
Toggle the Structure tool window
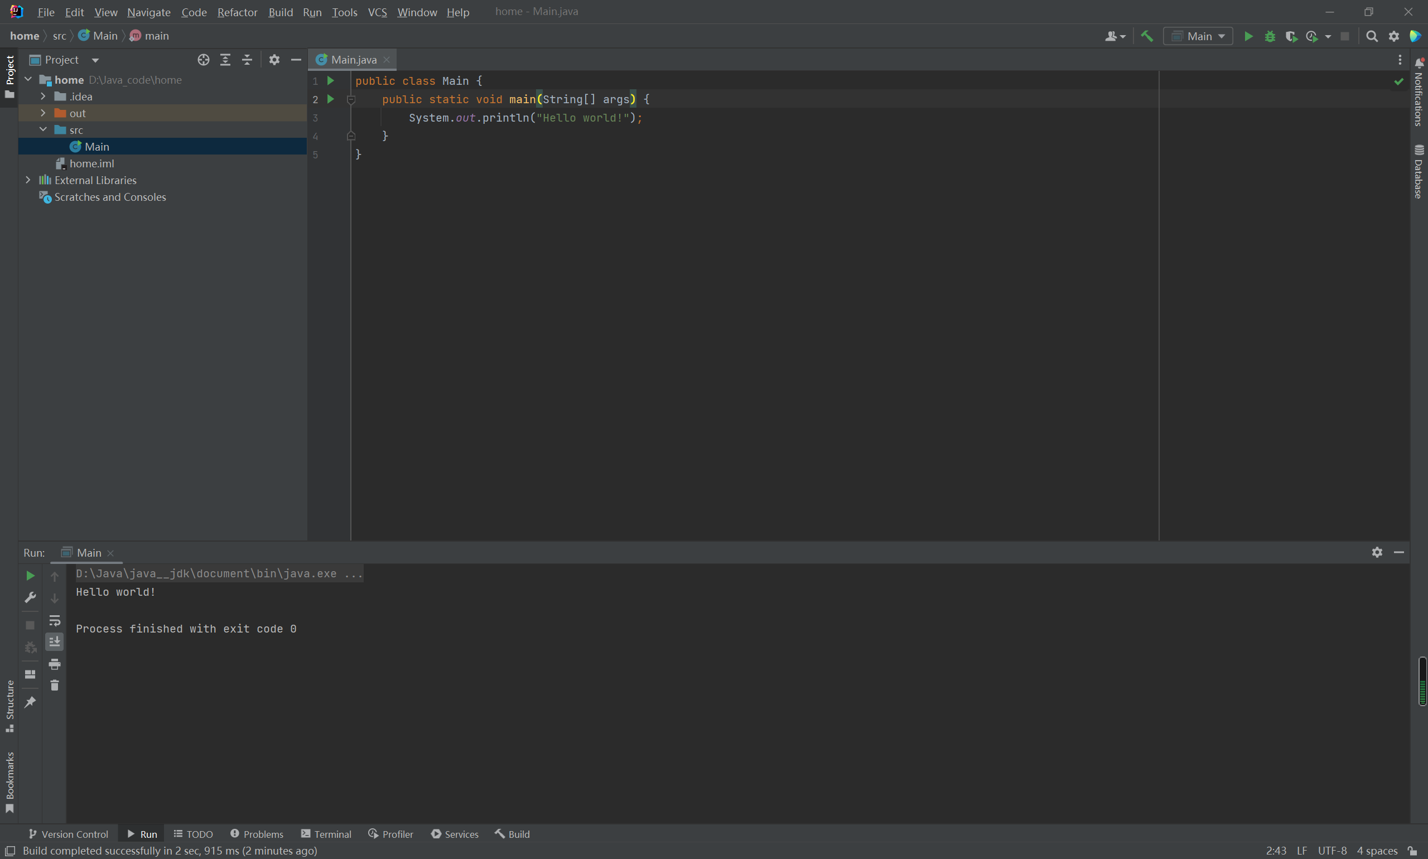(9, 706)
